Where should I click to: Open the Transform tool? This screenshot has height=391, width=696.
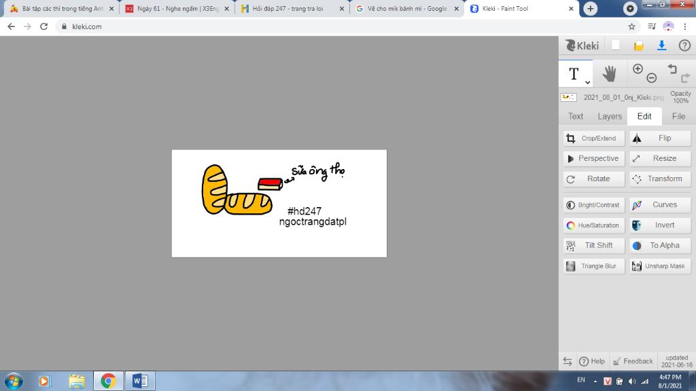tap(660, 179)
